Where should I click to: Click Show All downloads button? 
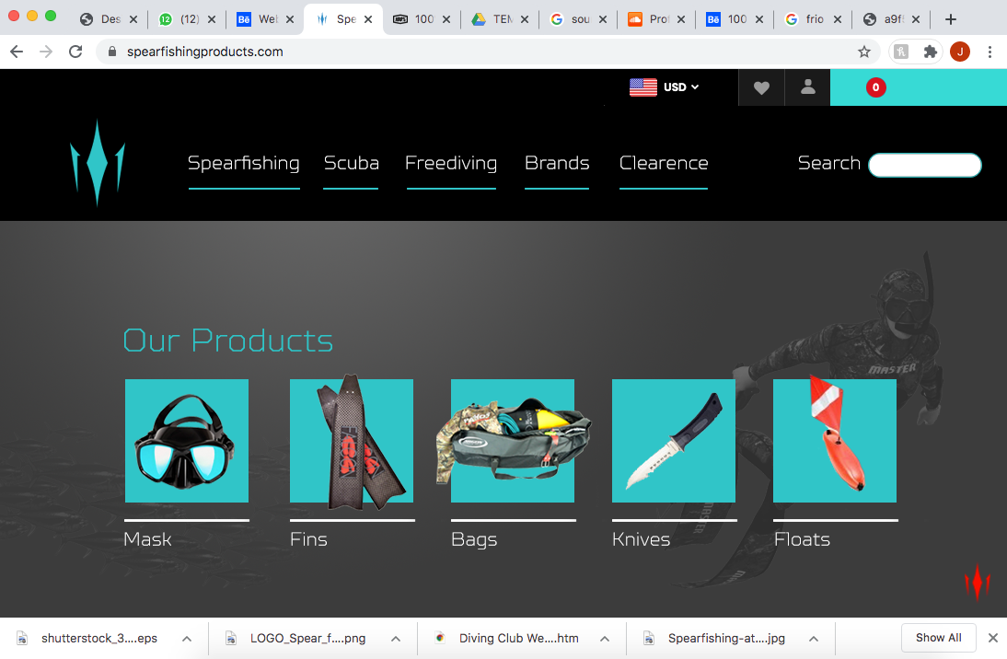[938, 638]
